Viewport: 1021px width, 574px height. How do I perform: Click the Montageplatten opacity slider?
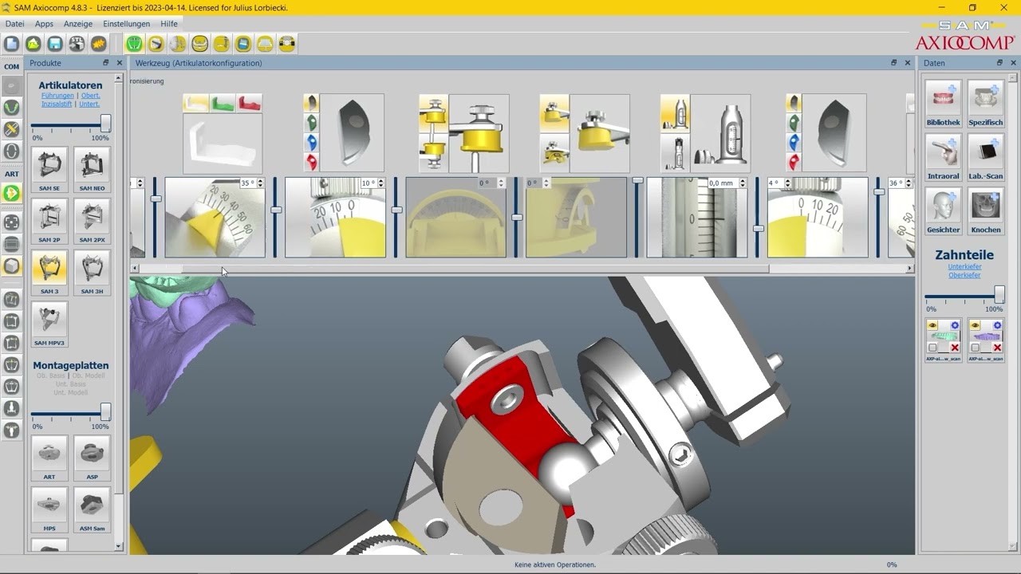(x=70, y=414)
